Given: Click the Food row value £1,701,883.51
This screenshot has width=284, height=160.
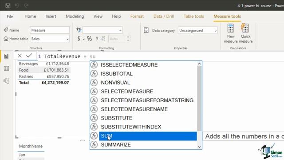Looking at the screenshot, I should click(x=56, y=70).
